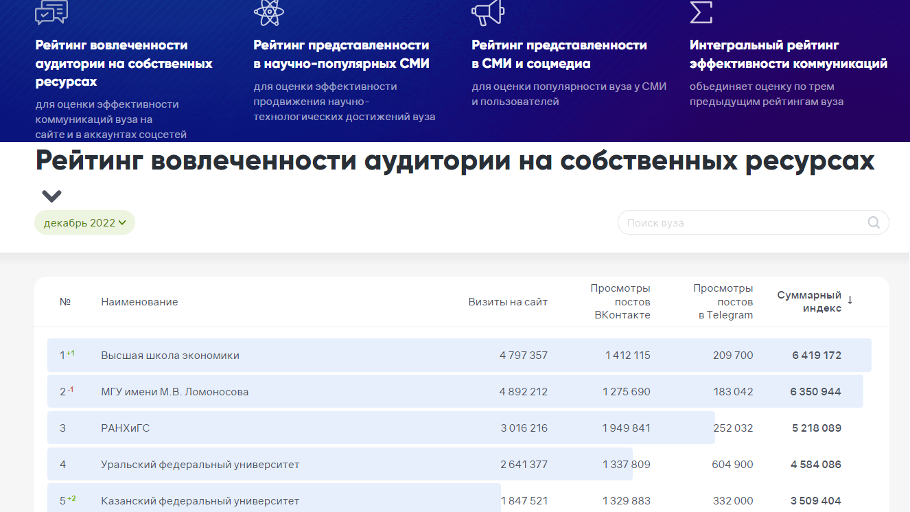The width and height of the screenshot is (910, 512).
Task: Select Уральский федеральный университет row name
Action: (200, 465)
